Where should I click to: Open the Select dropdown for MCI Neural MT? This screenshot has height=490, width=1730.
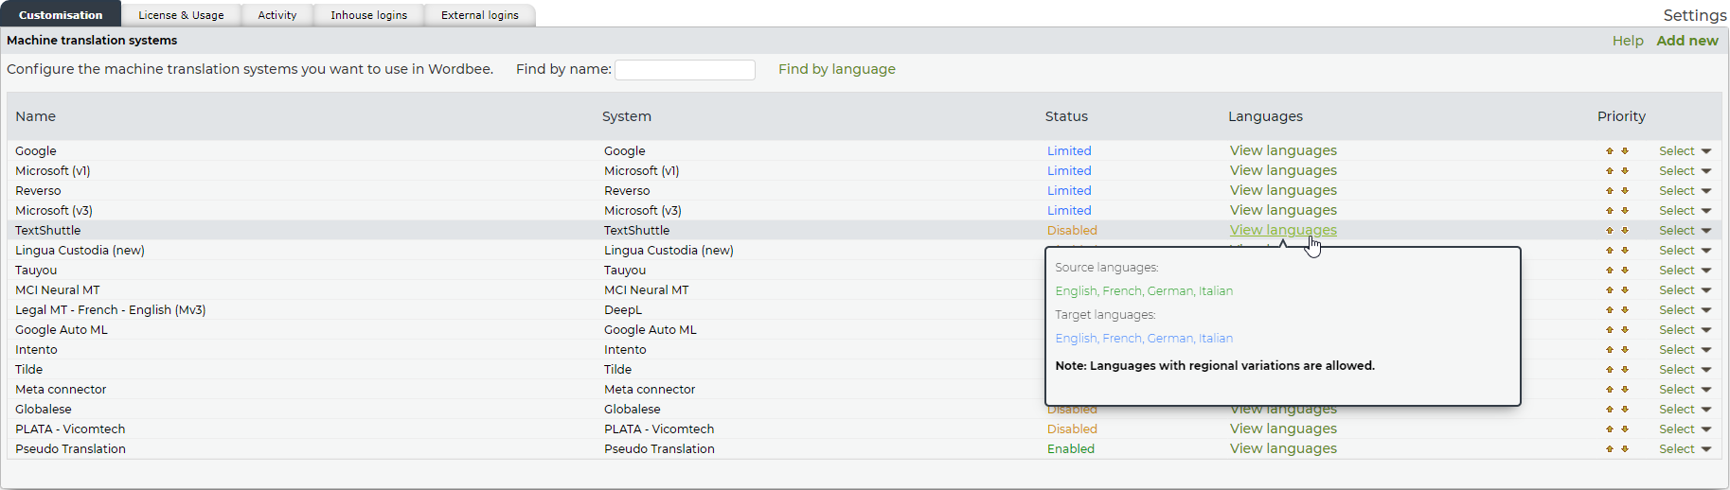pos(1685,290)
